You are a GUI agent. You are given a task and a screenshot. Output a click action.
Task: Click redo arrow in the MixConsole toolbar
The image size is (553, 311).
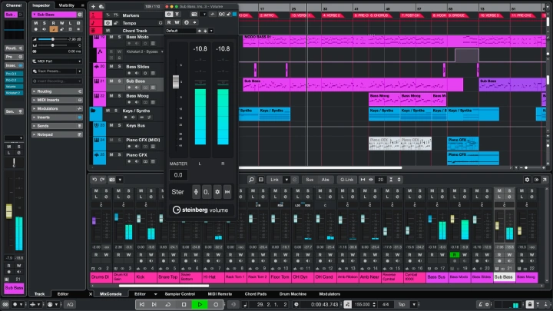tap(102, 180)
